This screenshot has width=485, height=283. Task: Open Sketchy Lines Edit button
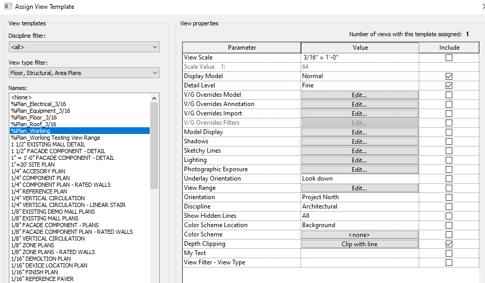click(360, 151)
